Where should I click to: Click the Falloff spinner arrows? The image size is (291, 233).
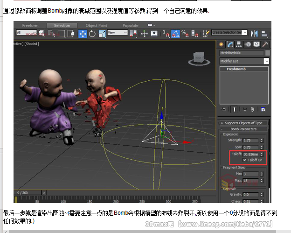point(262,154)
